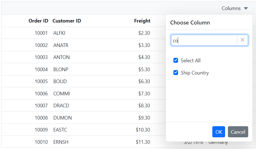Dismiss dialog with Cancel button
This screenshot has width=256, height=149.
(x=238, y=132)
